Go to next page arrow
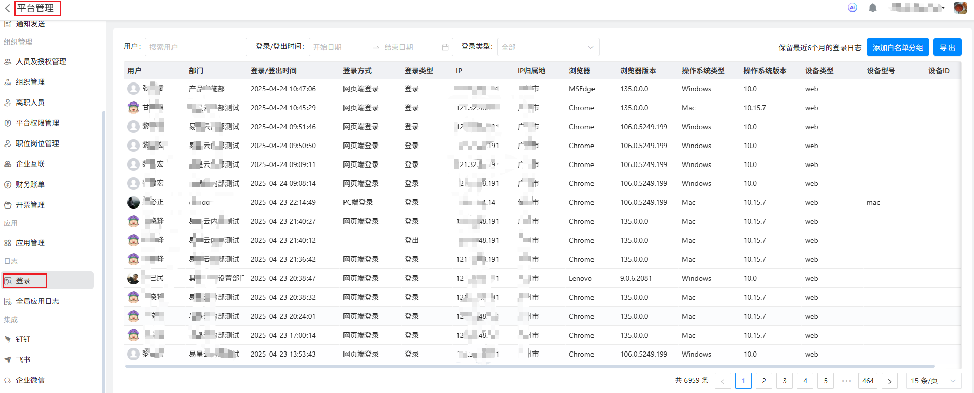974x393 pixels. [889, 381]
